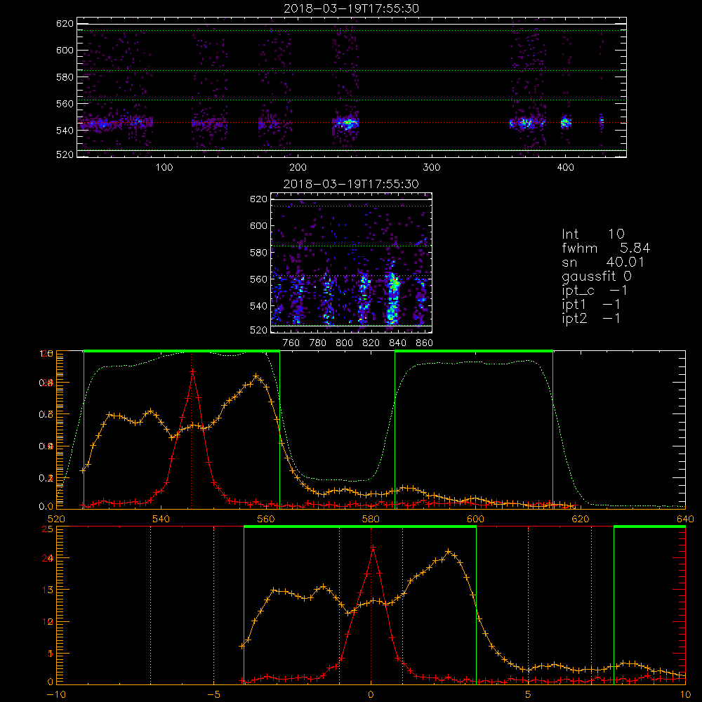This screenshot has height=702, width=702.
Task: Click the timestamp title above the small zoomed image
Action: tap(351, 184)
